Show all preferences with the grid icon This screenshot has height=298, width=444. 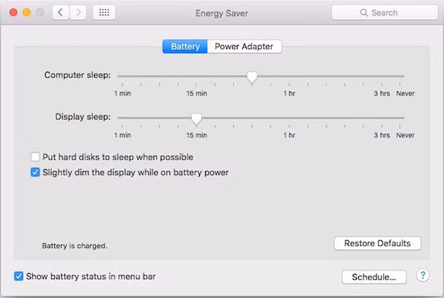pyautogui.click(x=104, y=12)
